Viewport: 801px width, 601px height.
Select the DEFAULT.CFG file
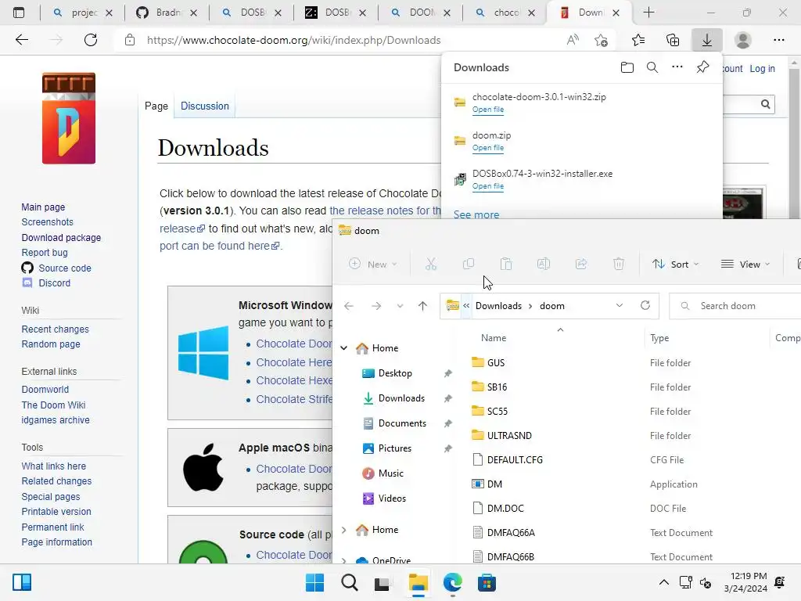click(x=515, y=460)
